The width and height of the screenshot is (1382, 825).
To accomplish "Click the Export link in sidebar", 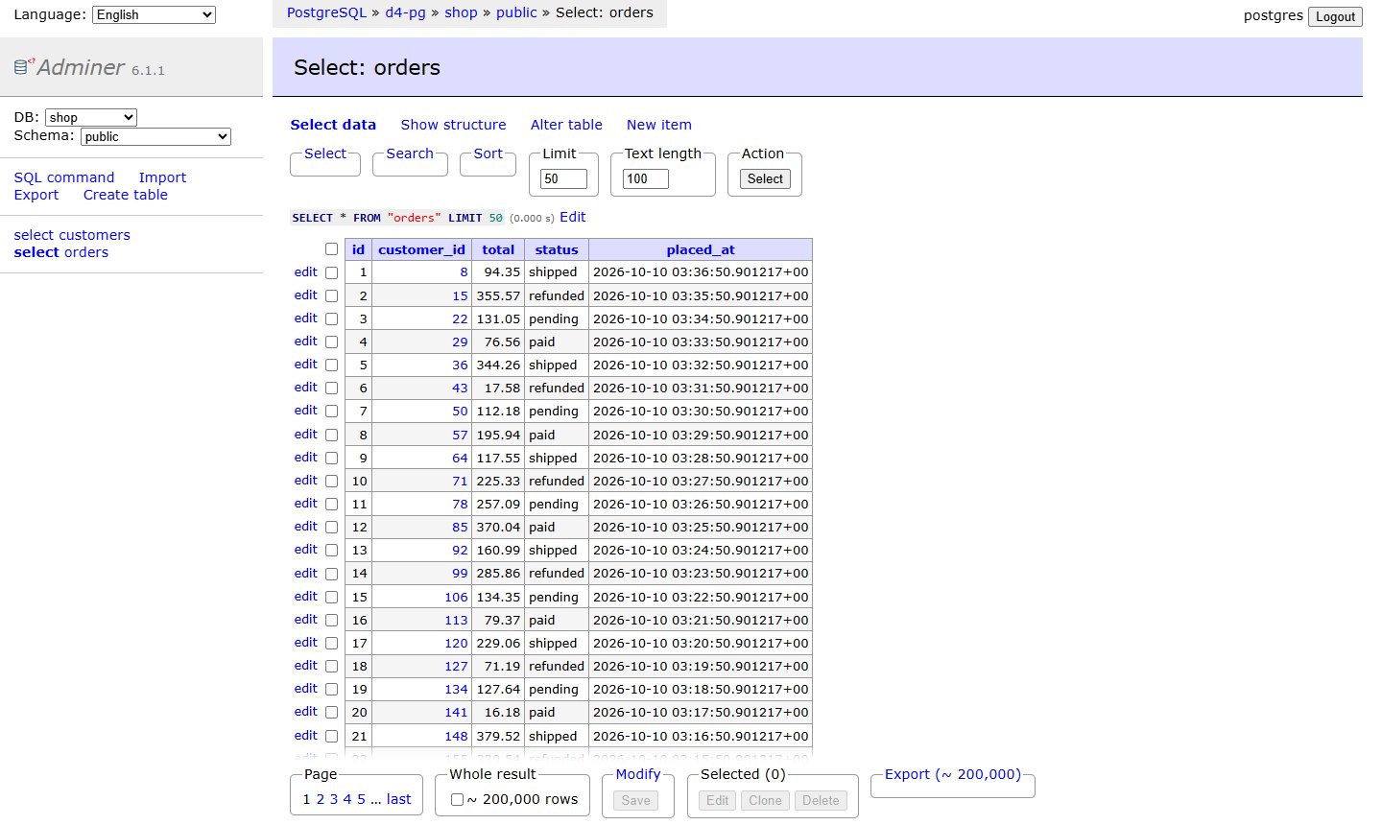I will (x=36, y=195).
